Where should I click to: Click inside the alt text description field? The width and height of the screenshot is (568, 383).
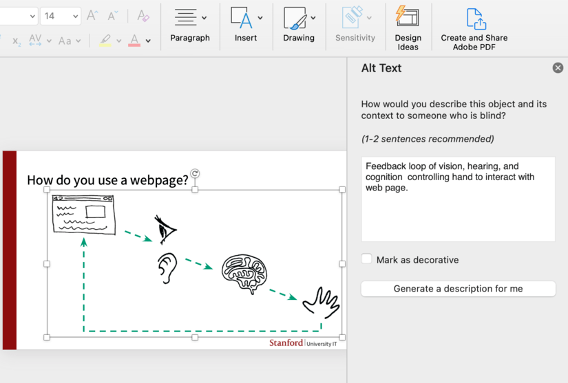(459, 199)
